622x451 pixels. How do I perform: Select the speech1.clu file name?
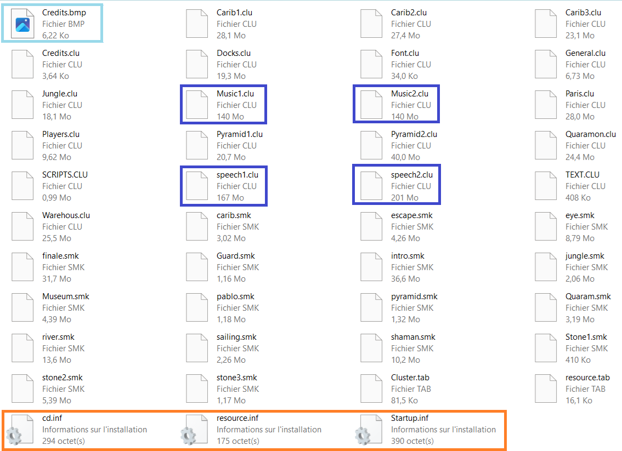237,175
